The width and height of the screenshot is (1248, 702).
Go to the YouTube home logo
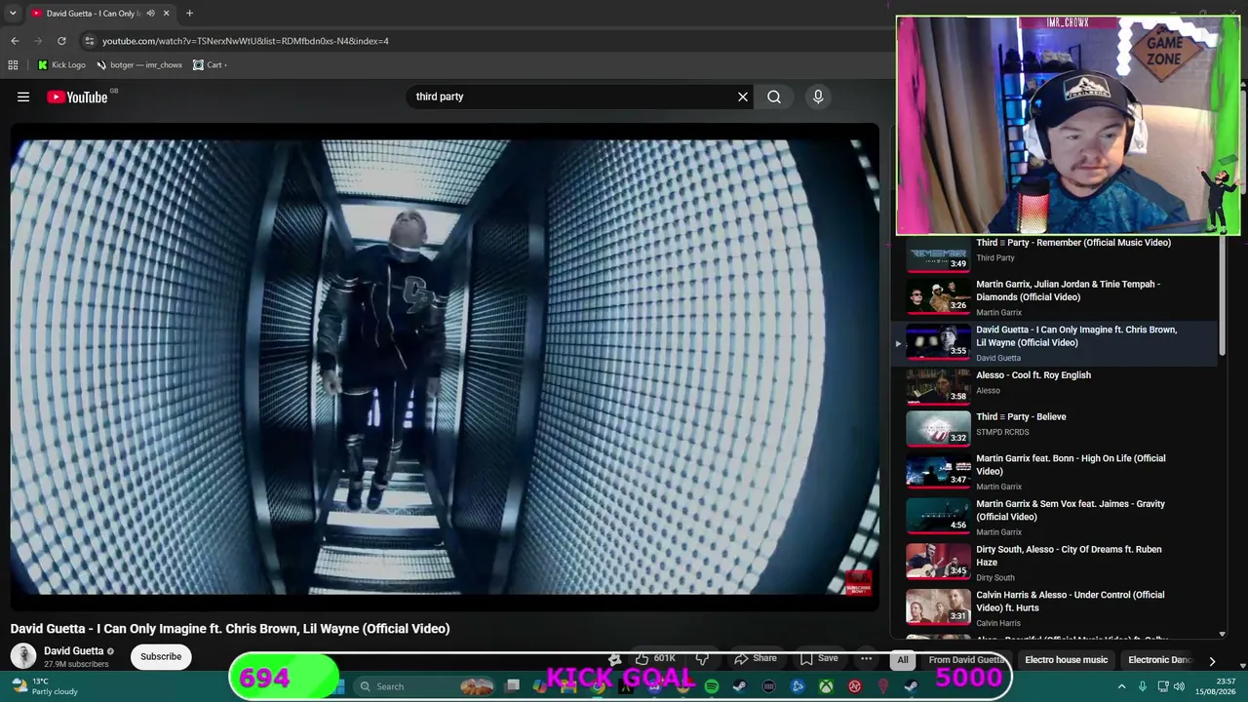(77, 97)
